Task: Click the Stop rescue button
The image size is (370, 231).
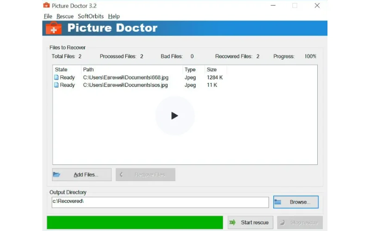Action: 300,223
